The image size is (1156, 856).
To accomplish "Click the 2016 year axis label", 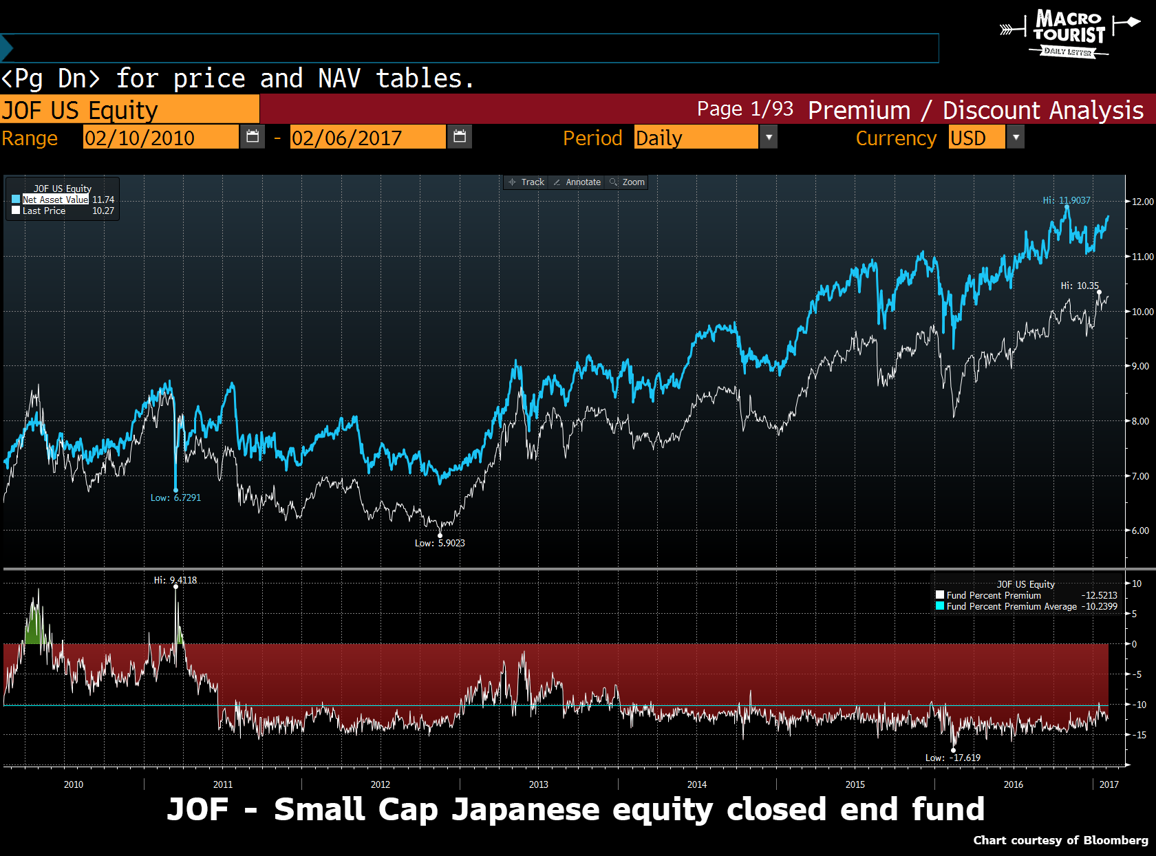I will [1014, 784].
